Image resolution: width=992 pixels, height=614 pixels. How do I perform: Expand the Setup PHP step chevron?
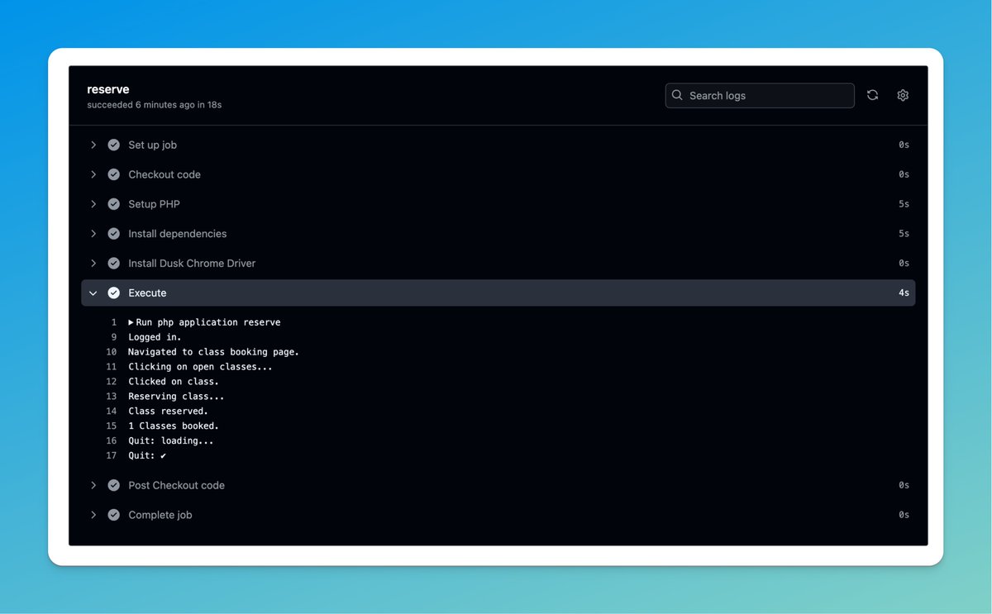[93, 204]
